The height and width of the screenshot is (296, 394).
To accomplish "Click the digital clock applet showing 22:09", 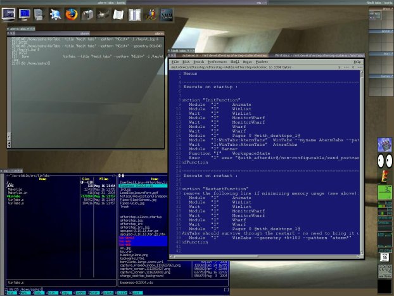I will pos(384,271).
